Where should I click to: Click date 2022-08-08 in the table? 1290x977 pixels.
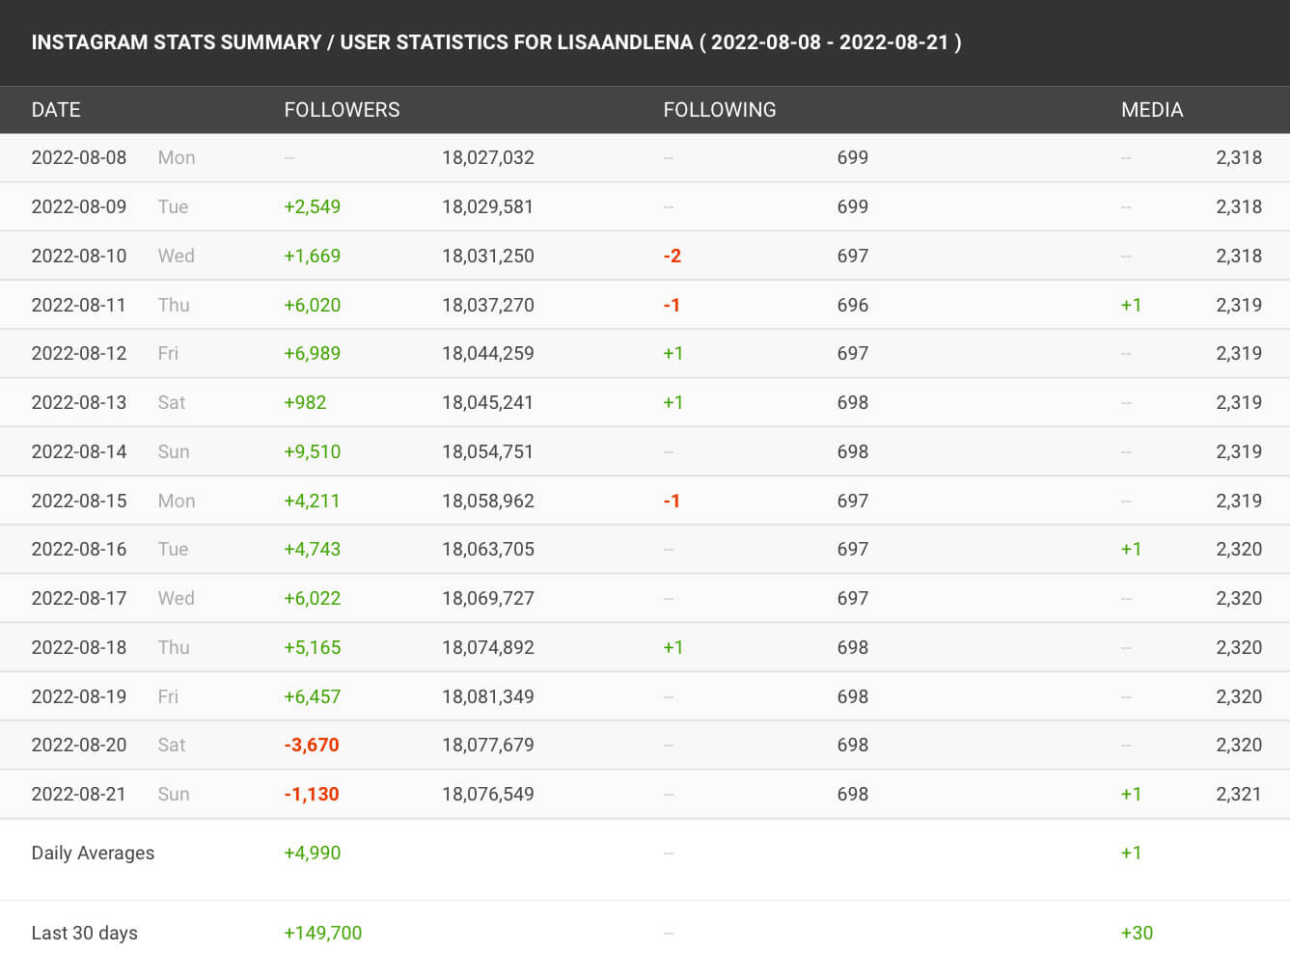coord(79,157)
